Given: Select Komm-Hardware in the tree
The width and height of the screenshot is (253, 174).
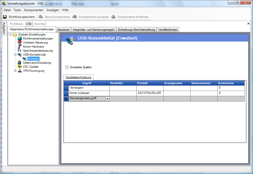Looking at the screenshot, I should tap(33, 47).
